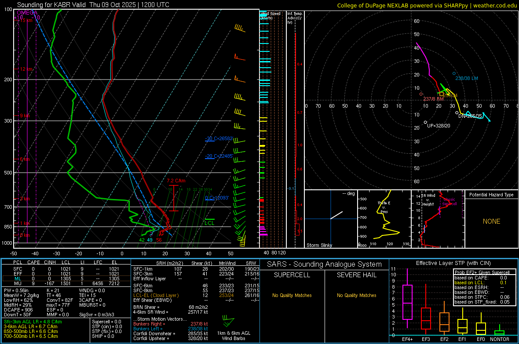Viewport: 519px width, 344px height.
Task: Click the Theta-E v. Pres inset title
Action: [x=384, y=207]
